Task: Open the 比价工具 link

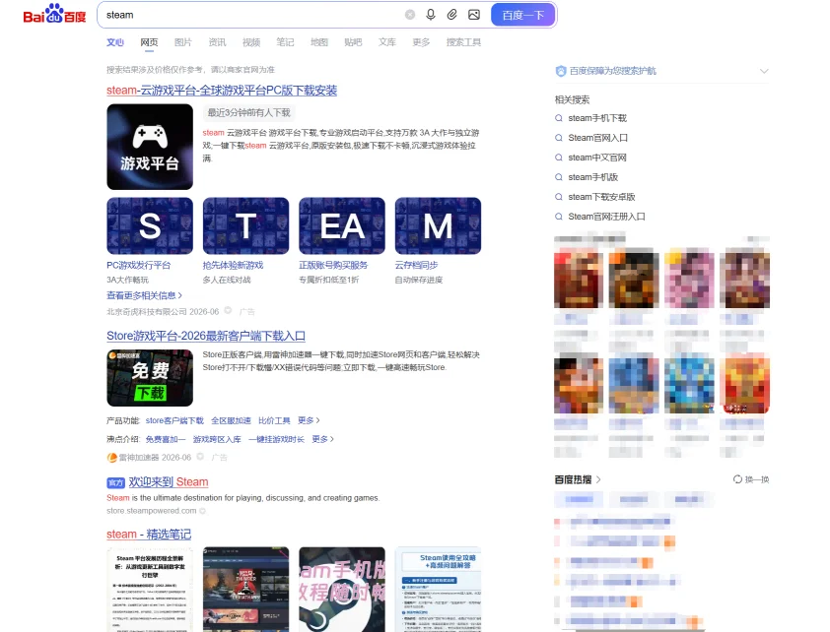Action: [x=274, y=420]
